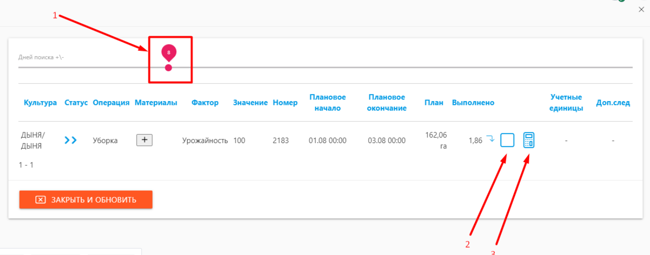
Task: Click the Номер column header
Action: [285, 103]
